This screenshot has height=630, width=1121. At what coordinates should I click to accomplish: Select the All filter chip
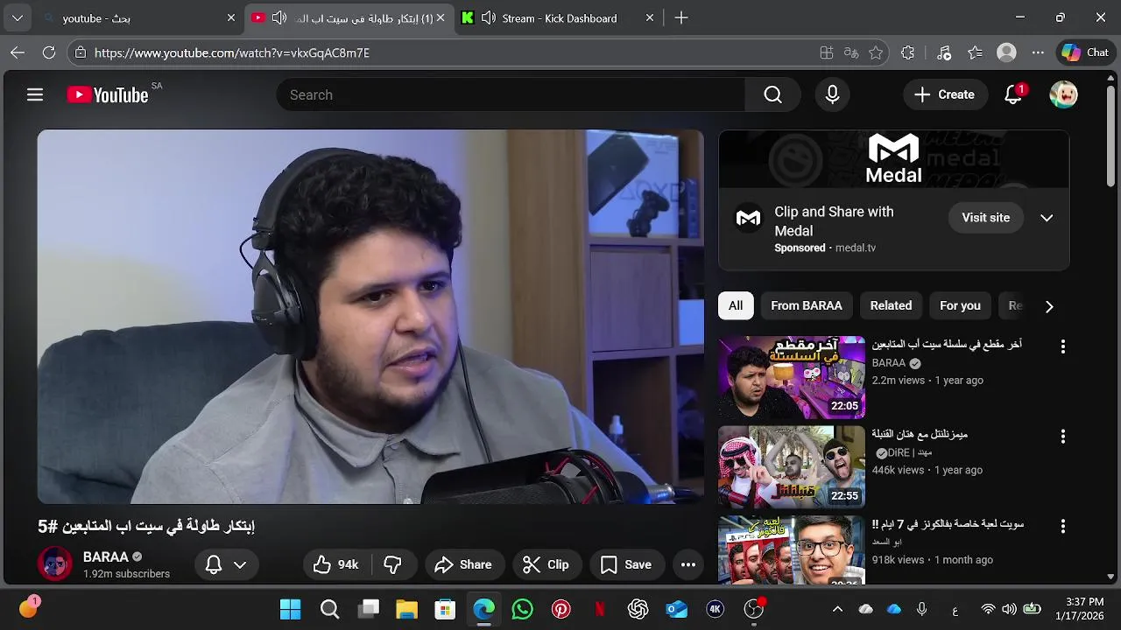point(736,305)
